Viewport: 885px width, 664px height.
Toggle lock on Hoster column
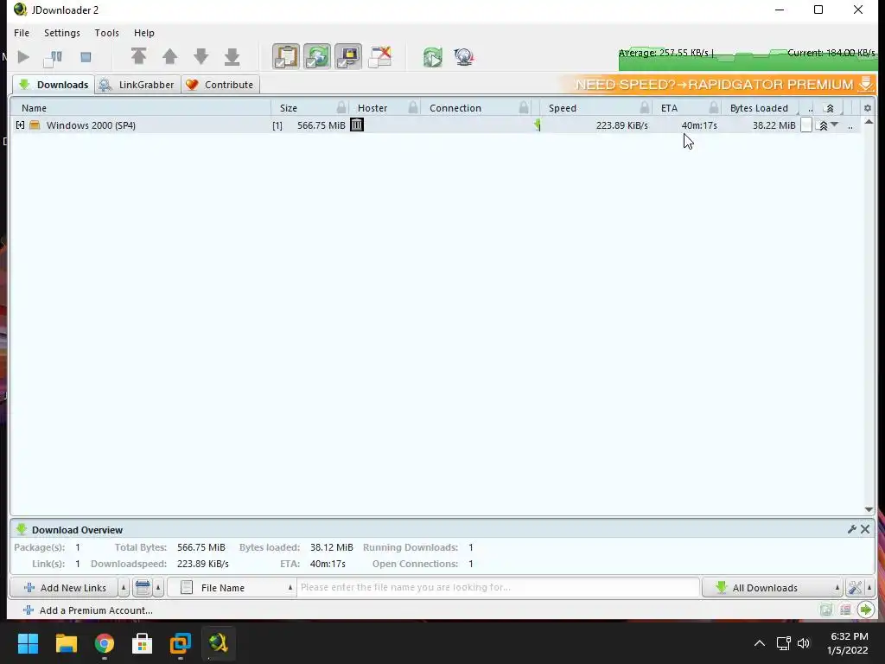pyautogui.click(x=413, y=107)
